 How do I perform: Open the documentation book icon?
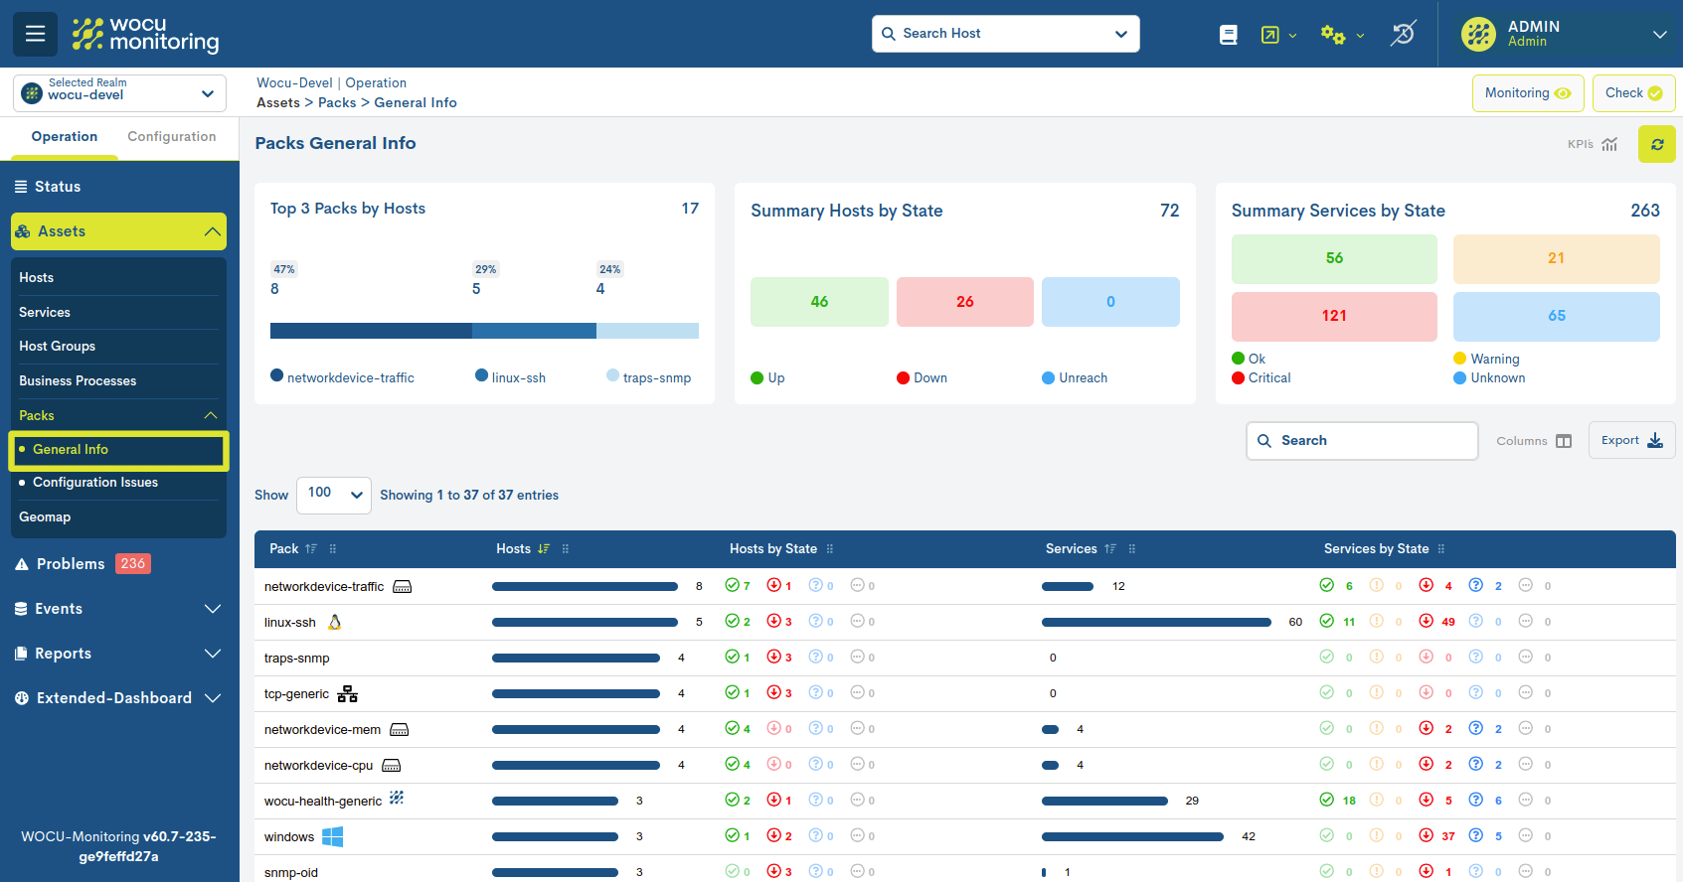coord(1229,35)
